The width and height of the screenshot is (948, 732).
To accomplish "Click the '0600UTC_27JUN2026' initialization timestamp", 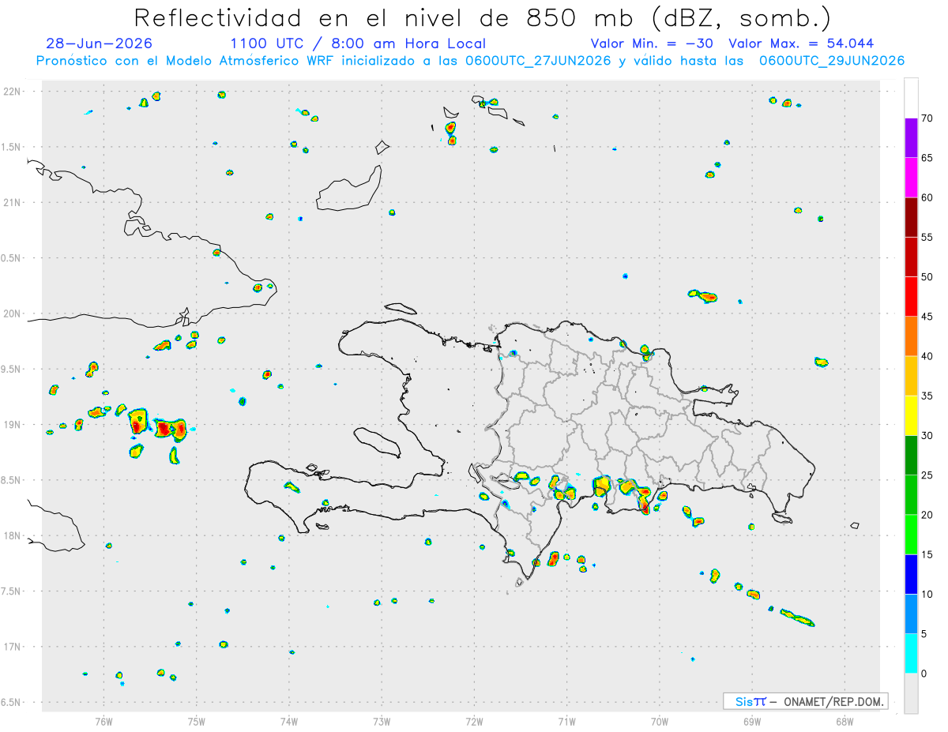I will click(538, 61).
